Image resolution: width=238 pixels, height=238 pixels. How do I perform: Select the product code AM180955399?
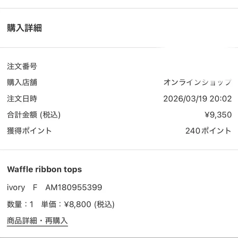(74, 187)
